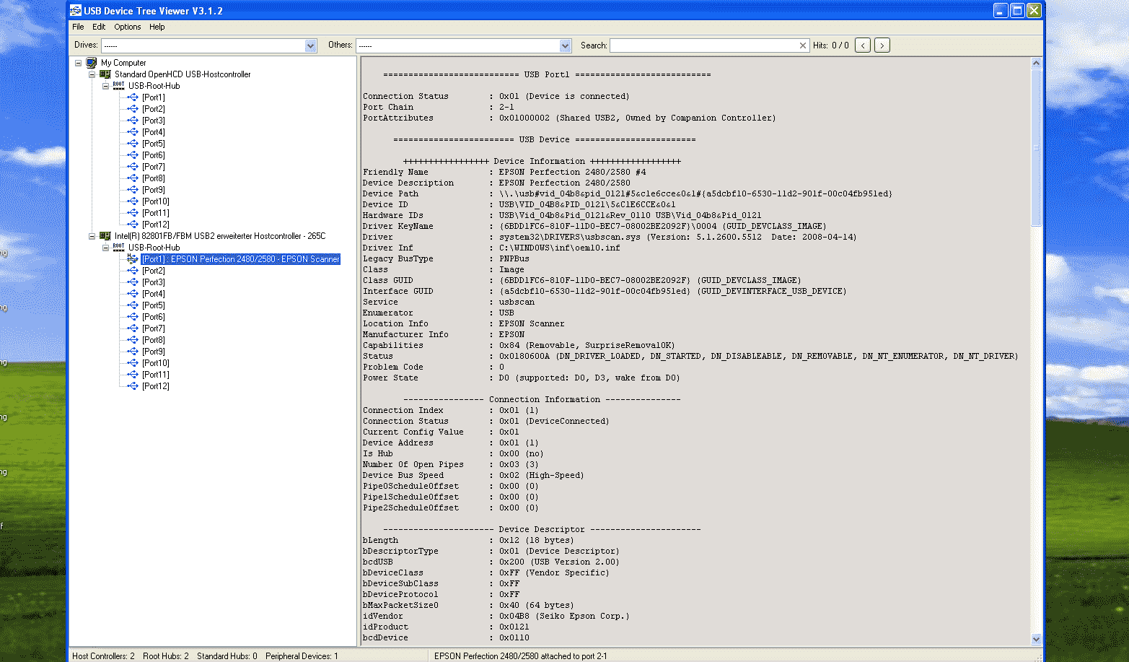Select [Port7] label under the OpenHCD root hub
The height and width of the screenshot is (662, 1129).
[x=154, y=167]
